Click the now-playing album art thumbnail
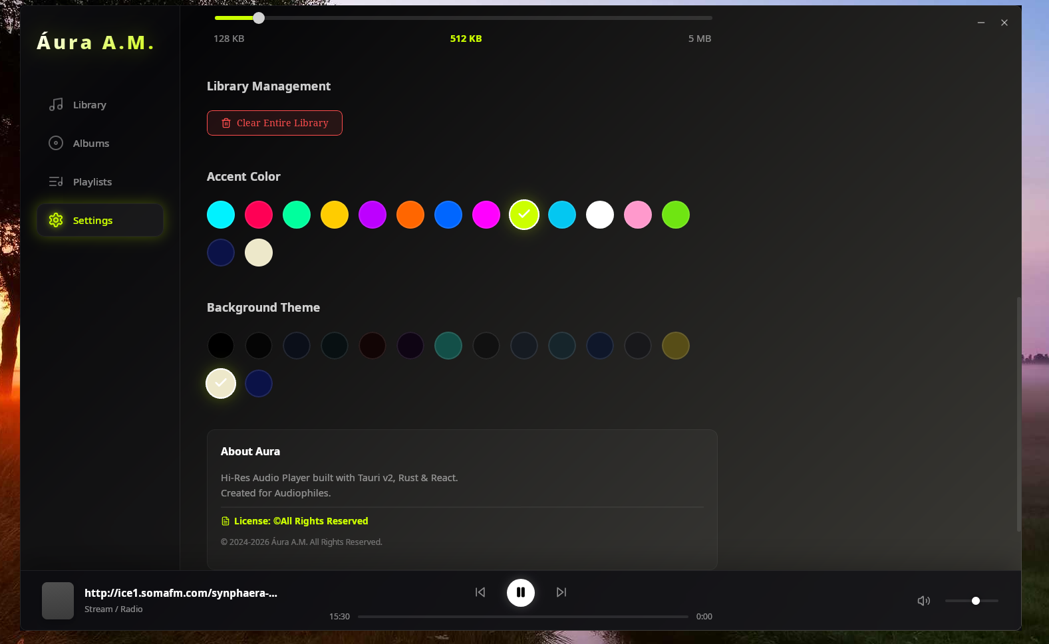Image resolution: width=1049 pixels, height=644 pixels. (x=58, y=601)
